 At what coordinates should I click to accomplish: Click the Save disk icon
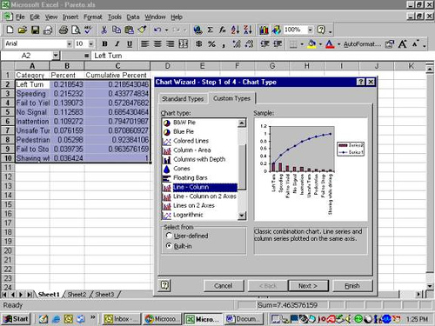(x=35, y=30)
